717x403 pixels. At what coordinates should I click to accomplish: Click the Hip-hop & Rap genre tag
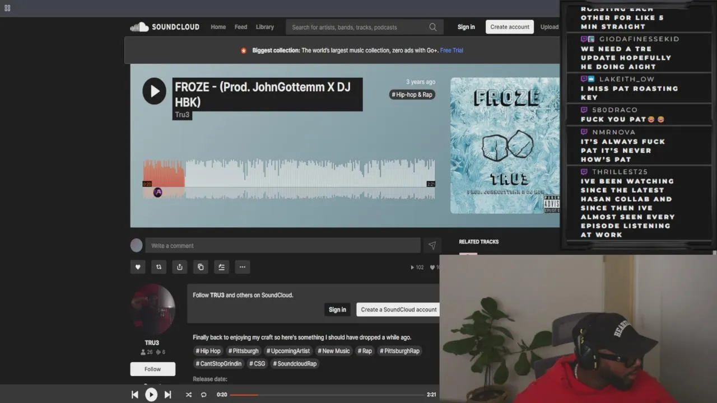(x=412, y=95)
